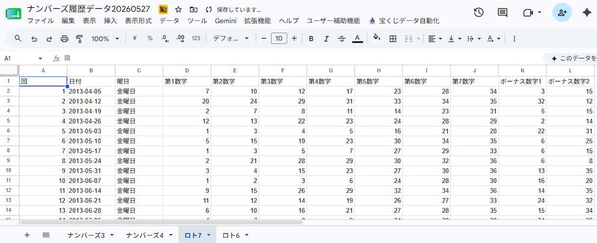Undo the last action
The image size is (597, 243).
point(34,39)
